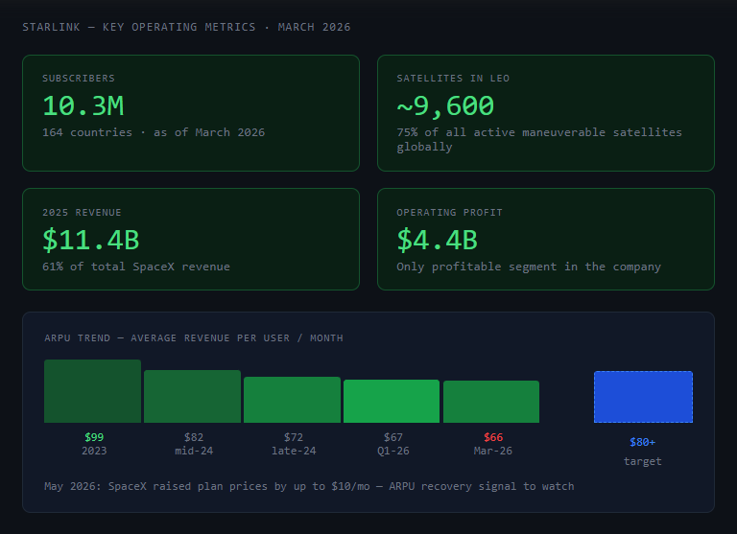Select the $80+ target label
This screenshot has height=534, width=737.
pos(643,442)
